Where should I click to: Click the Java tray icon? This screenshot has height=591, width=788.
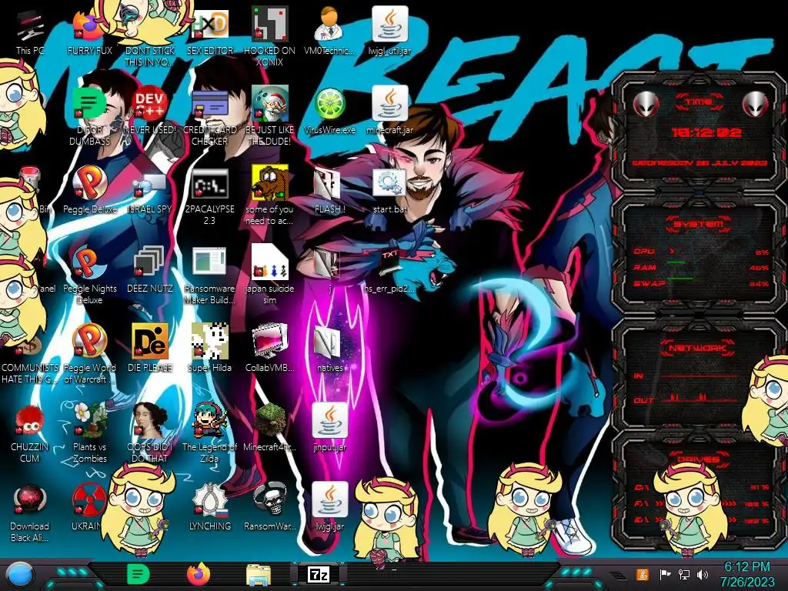click(643, 574)
